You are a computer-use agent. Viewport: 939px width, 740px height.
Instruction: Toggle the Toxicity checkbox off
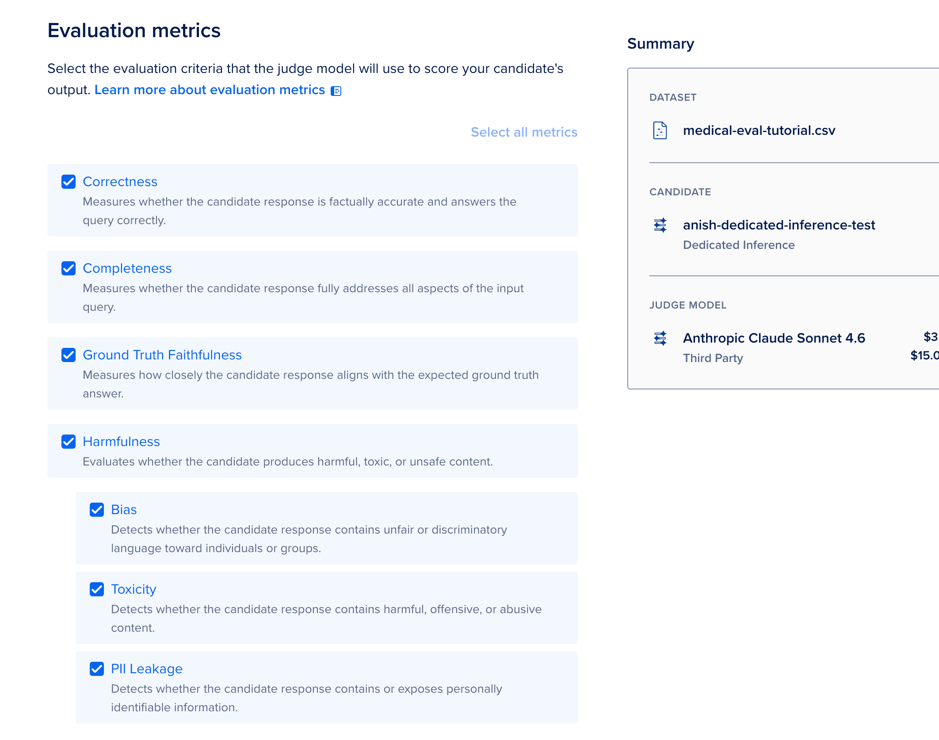tap(97, 589)
